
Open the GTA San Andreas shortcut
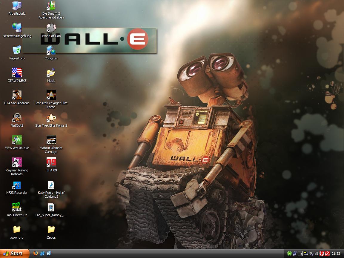pos(17,95)
